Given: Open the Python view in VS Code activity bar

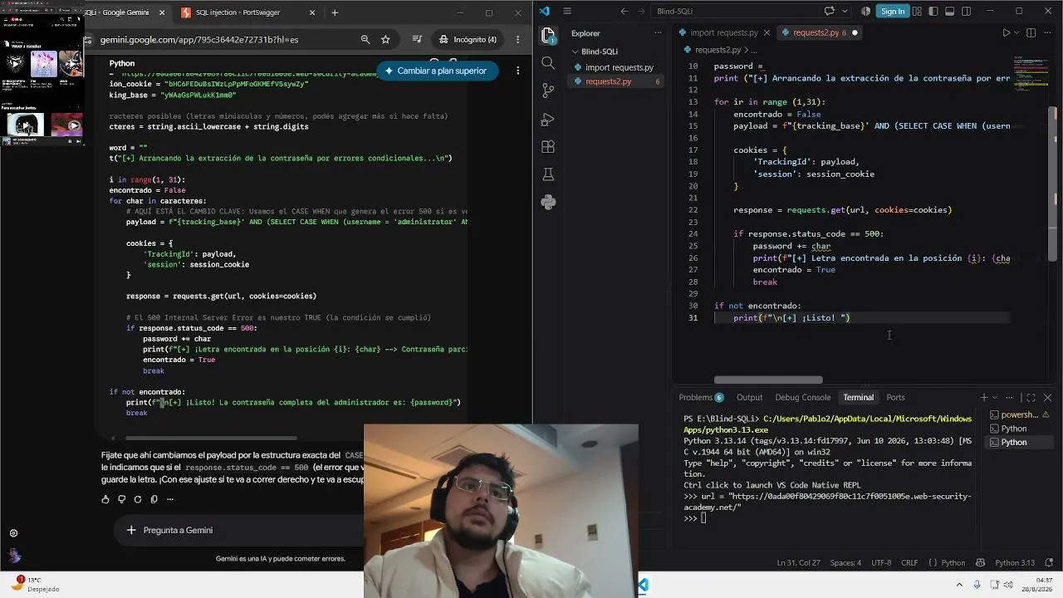Looking at the screenshot, I should point(548,202).
